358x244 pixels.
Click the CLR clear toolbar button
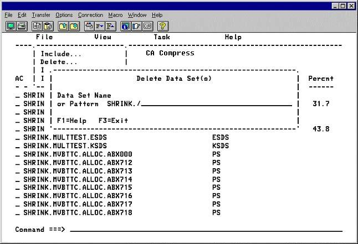click(147, 25)
